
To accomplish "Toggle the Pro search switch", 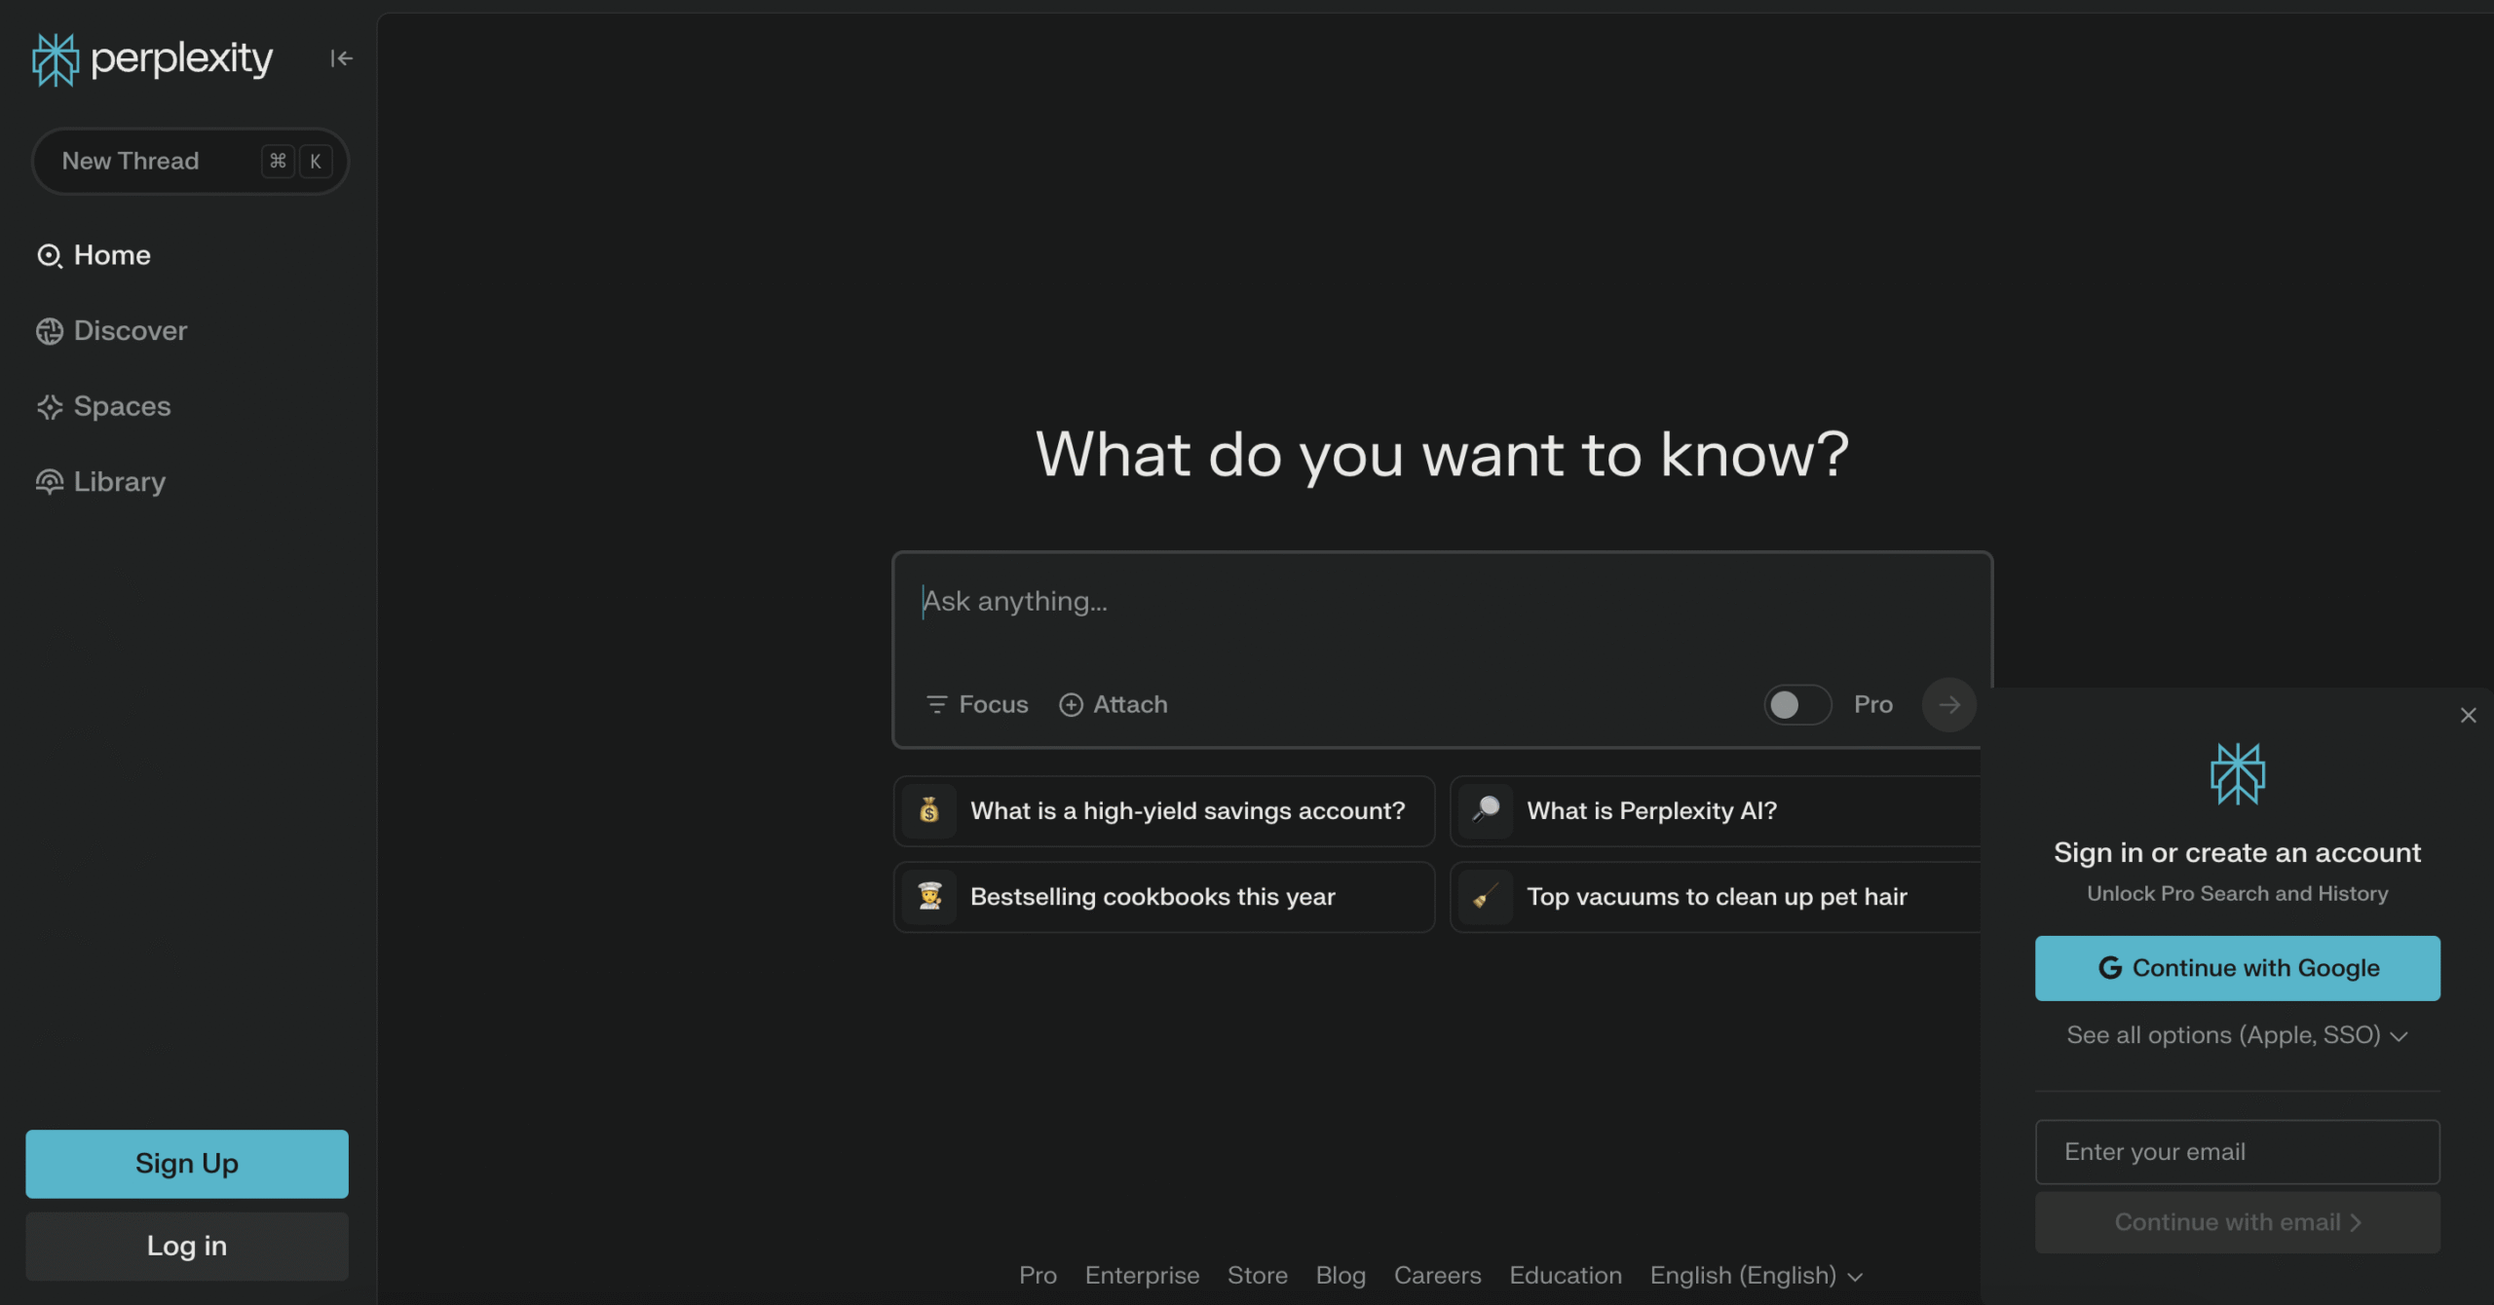I will point(1796,704).
